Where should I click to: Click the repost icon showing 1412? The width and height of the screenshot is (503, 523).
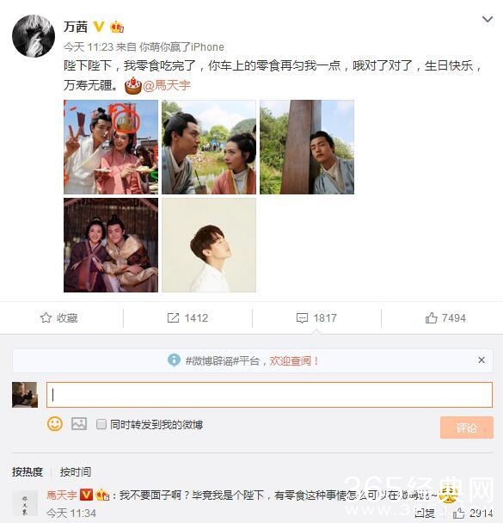[x=173, y=318]
